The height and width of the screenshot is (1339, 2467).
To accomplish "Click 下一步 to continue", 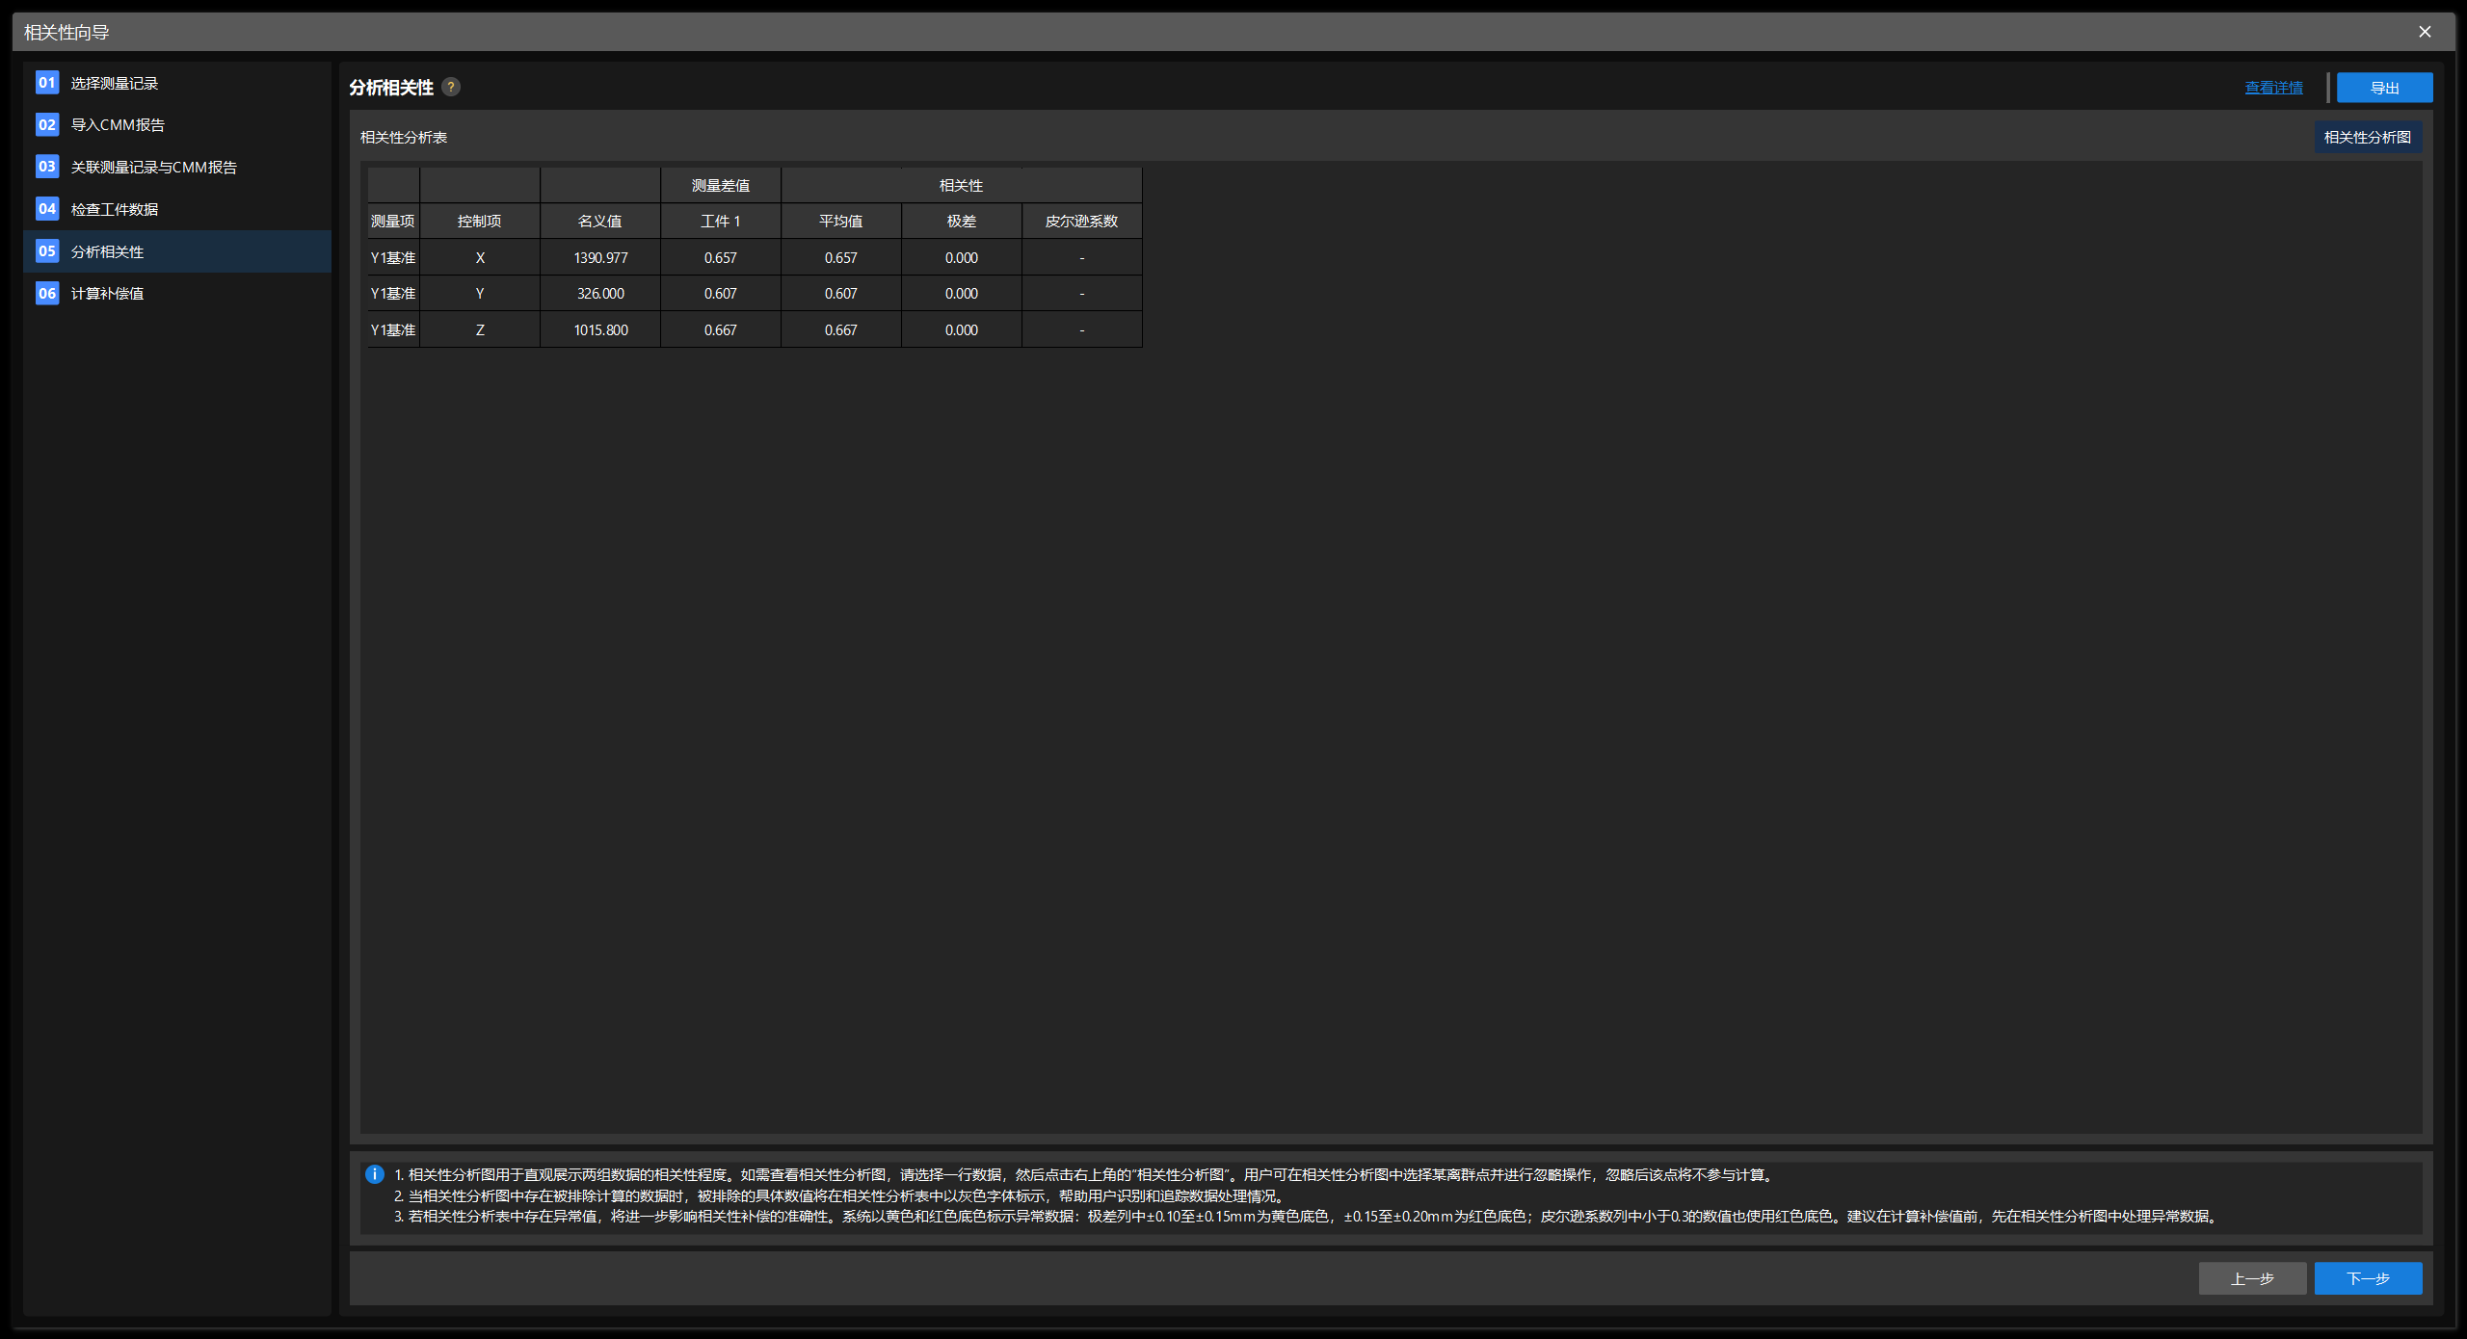I will [2368, 1278].
